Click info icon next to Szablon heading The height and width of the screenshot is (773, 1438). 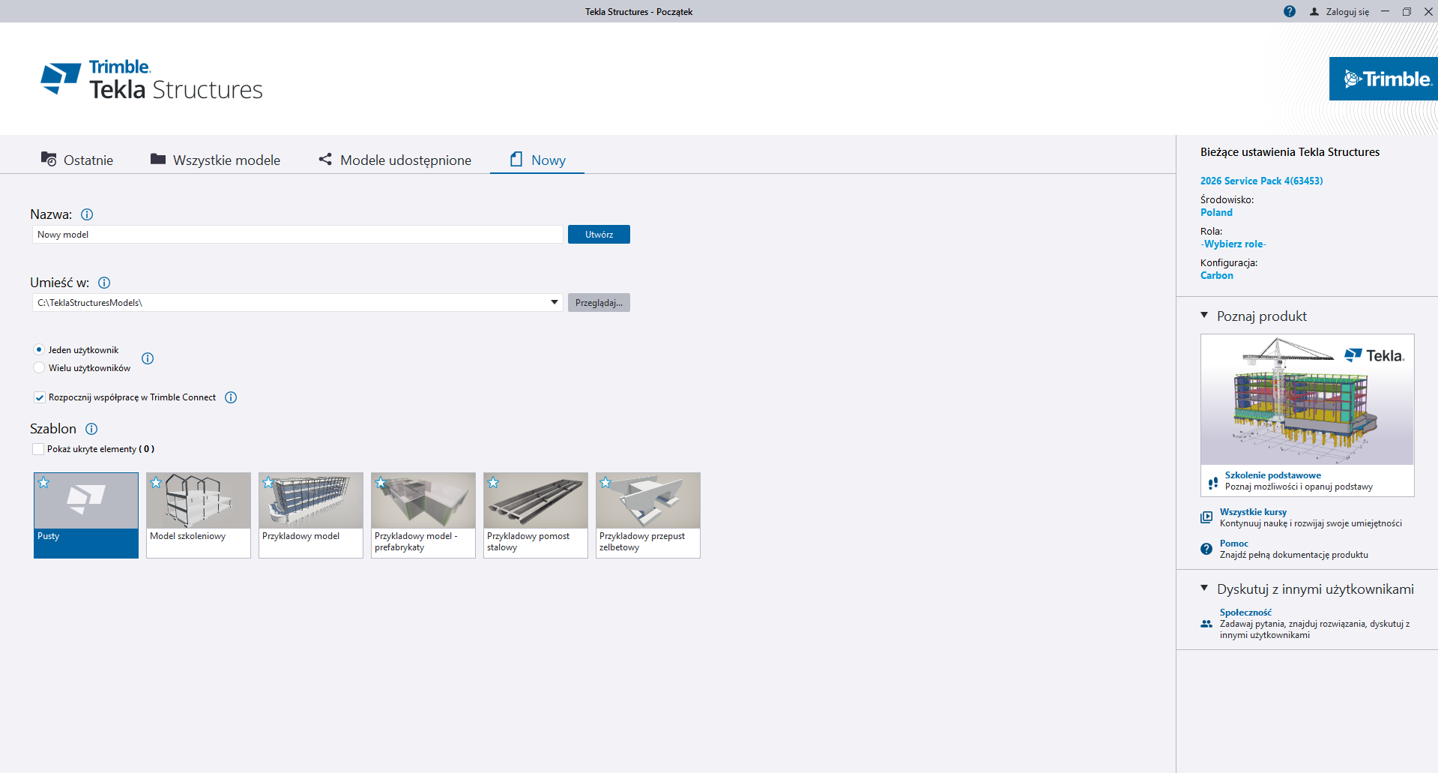tap(91, 429)
